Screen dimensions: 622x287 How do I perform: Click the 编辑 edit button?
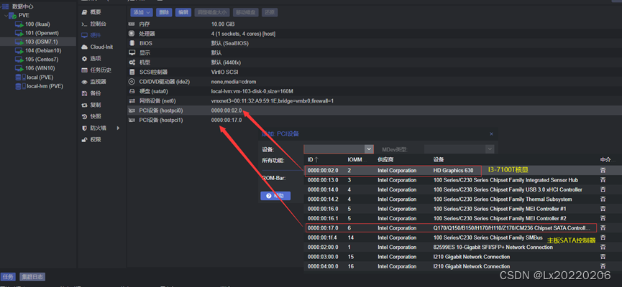tap(183, 12)
